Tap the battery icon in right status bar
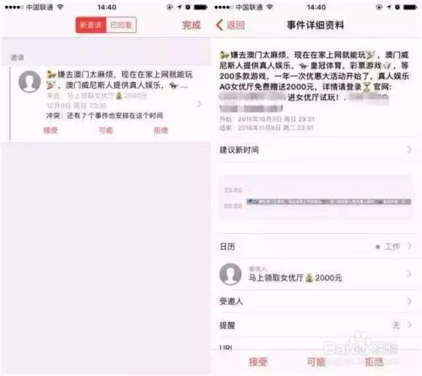Image resolution: width=422 pixels, height=376 pixels. click(x=410, y=8)
